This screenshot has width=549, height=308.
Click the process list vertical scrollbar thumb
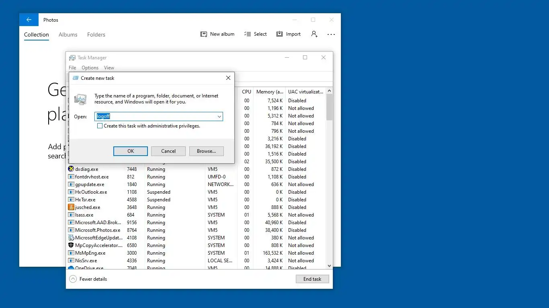(329, 107)
